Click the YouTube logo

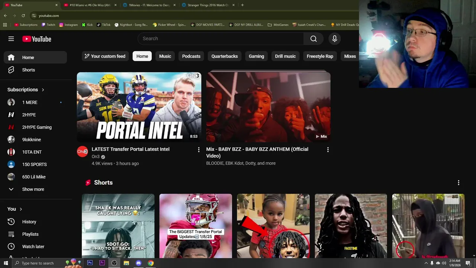point(36,39)
